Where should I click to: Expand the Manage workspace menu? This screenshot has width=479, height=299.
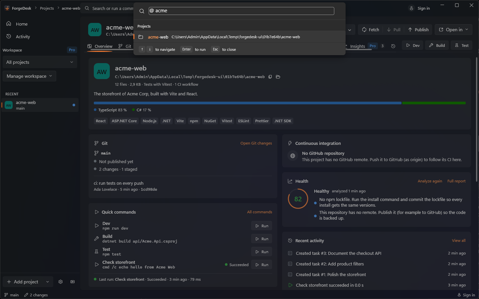(x=29, y=76)
